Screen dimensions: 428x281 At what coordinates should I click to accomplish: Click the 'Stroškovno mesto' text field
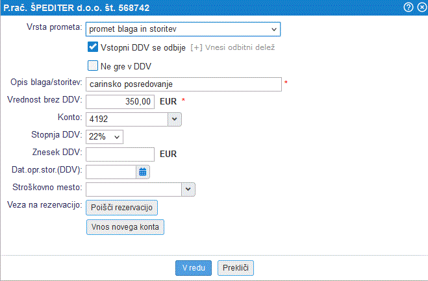134,189
